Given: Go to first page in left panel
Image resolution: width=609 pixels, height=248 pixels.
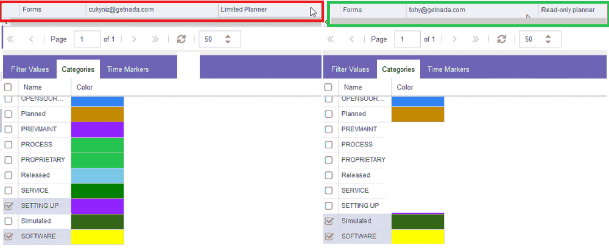Looking at the screenshot, I should [11, 39].
